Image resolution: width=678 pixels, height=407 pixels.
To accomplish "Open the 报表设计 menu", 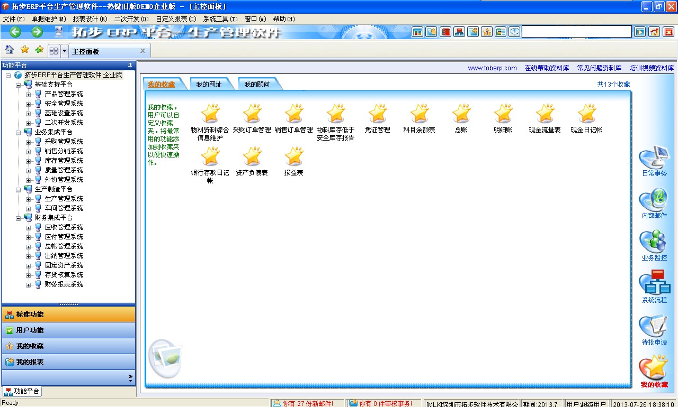I will click(x=90, y=18).
